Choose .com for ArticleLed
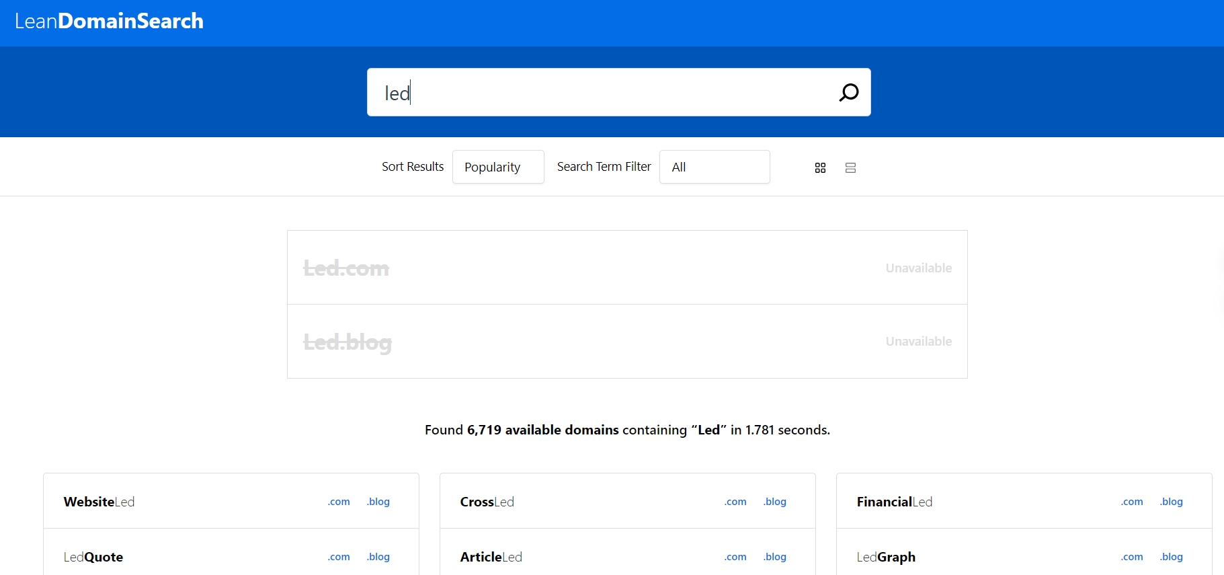 [x=735, y=557]
